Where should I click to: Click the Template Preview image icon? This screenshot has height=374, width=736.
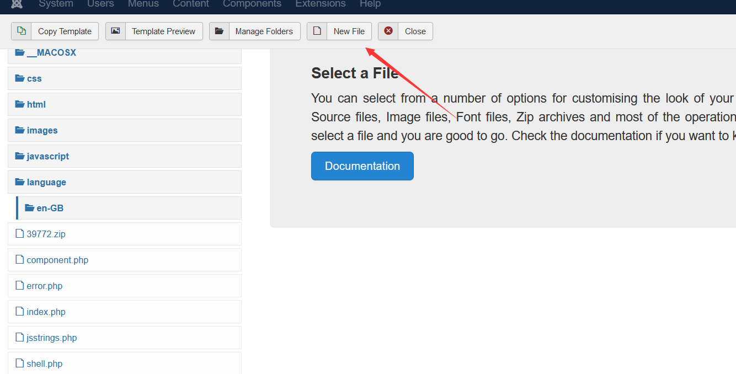click(115, 31)
